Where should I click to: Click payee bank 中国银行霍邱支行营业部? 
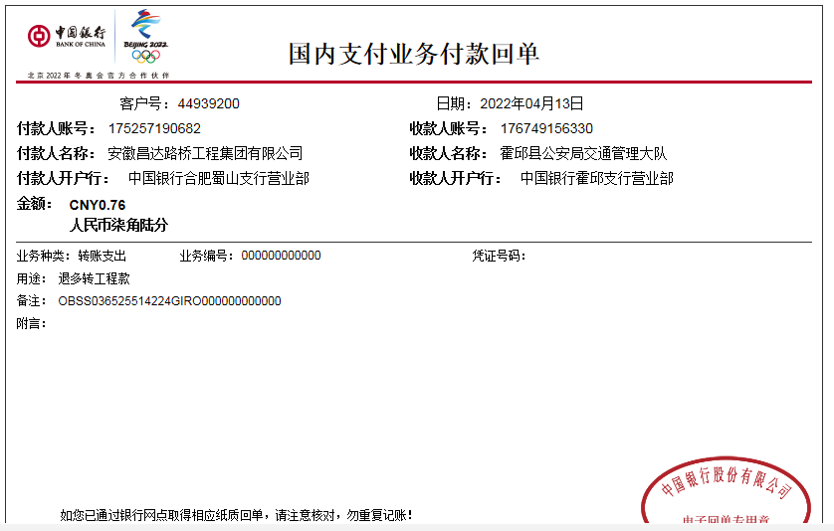click(x=597, y=178)
